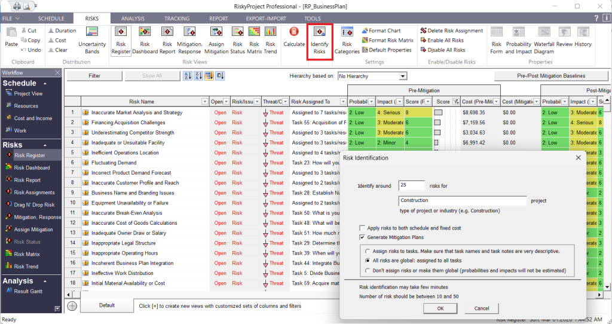Viewport: 612px width, 324px height.
Task: Select the Risk Trend ribbon icon
Action: pos(270,40)
